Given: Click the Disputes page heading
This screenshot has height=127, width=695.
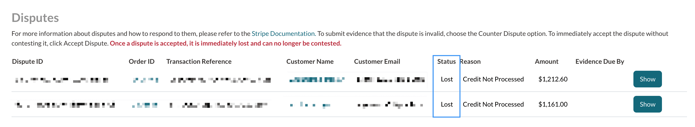Looking at the screenshot, I should (35, 18).
